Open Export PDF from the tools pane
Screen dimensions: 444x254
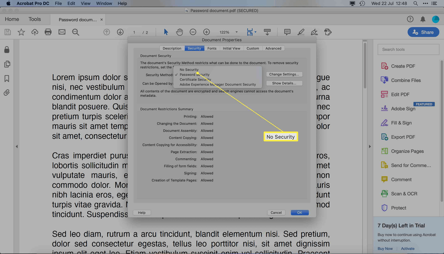(x=401, y=137)
